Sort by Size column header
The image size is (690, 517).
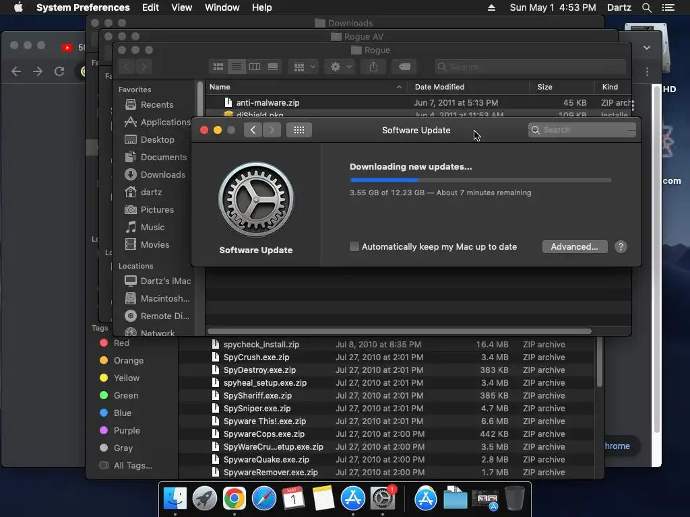click(562, 87)
